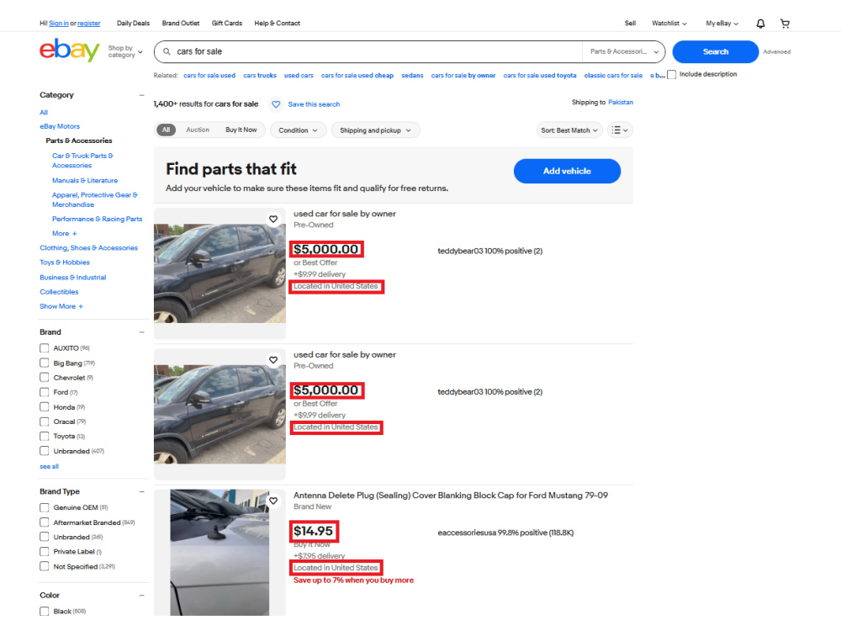
Task: Check the Black color filter
Action: [x=45, y=611]
